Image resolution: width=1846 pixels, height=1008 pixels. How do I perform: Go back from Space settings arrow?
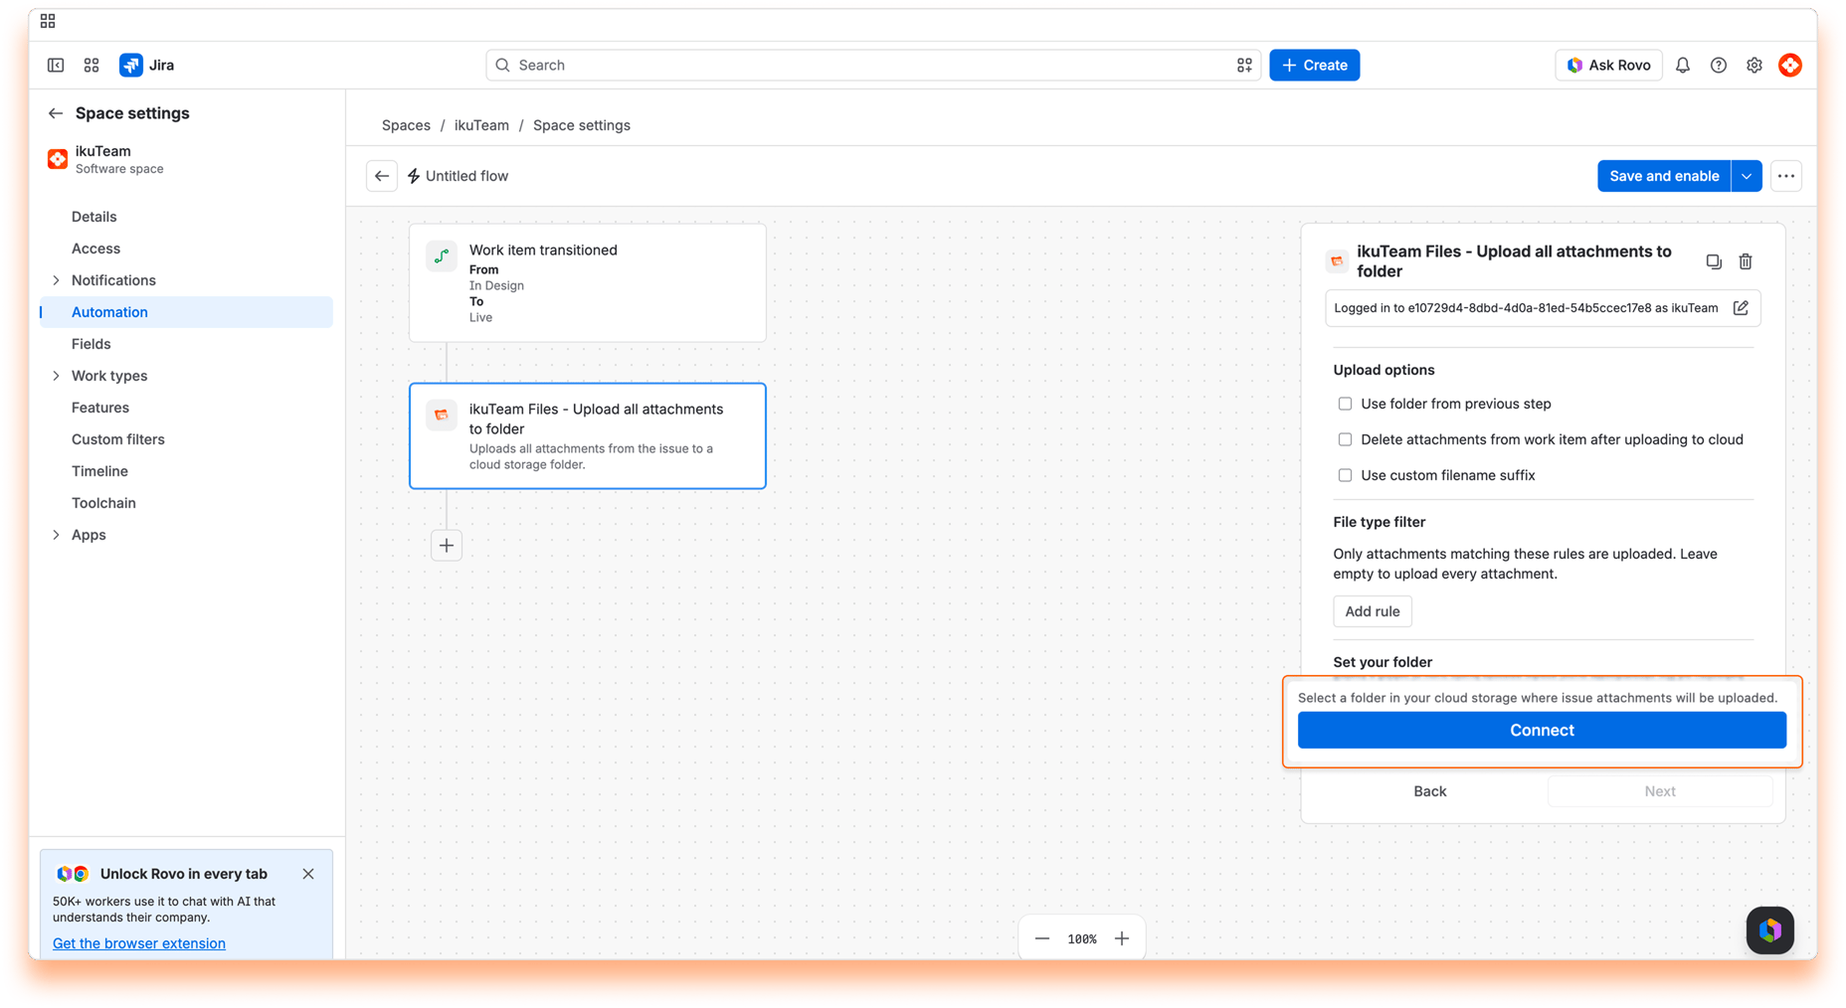pos(56,113)
